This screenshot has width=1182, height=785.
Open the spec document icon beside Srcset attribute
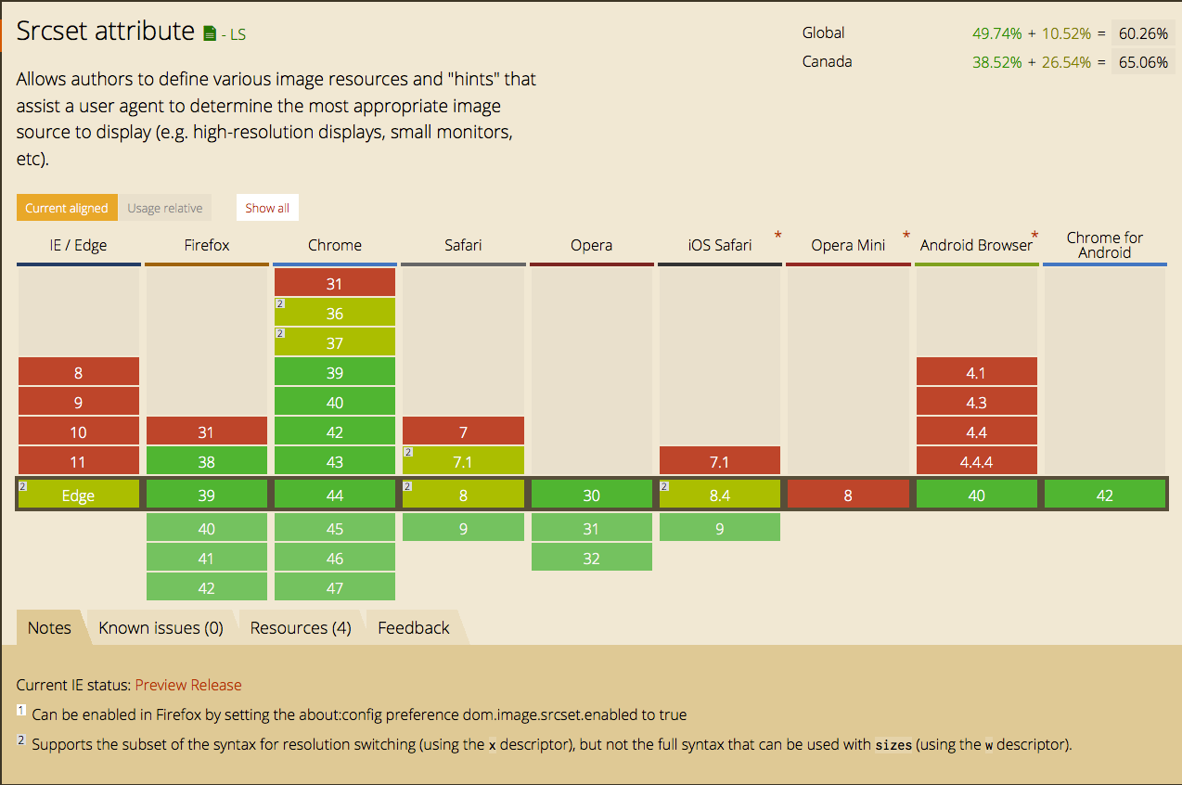point(210,33)
